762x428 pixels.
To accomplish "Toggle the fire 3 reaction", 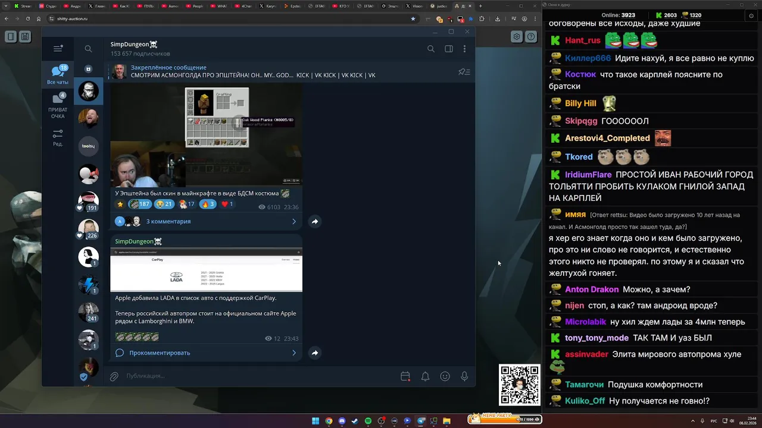I will pos(208,204).
